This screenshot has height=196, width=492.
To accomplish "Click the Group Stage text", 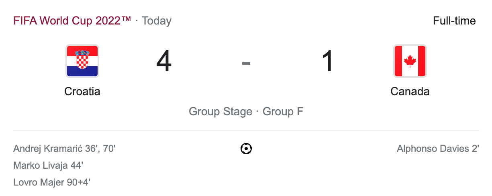I will click(220, 111).
